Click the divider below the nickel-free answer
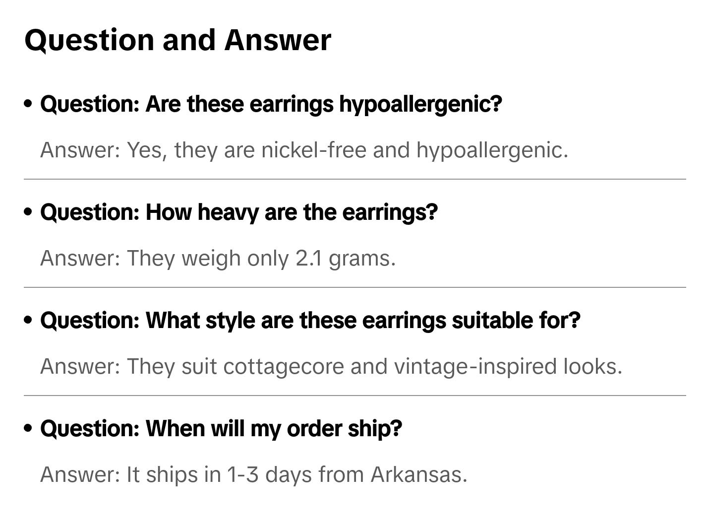Viewport: 710px width, 532px height. pos(355,179)
